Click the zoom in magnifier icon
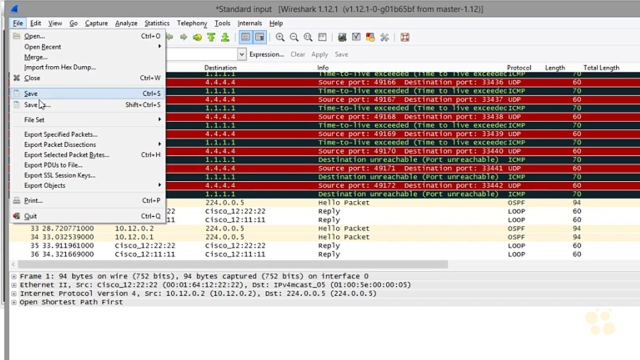 point(280,37)
